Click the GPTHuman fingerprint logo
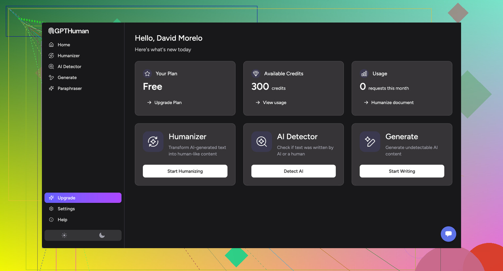This screenshot has height=271, width=503. tap(51, 31)
